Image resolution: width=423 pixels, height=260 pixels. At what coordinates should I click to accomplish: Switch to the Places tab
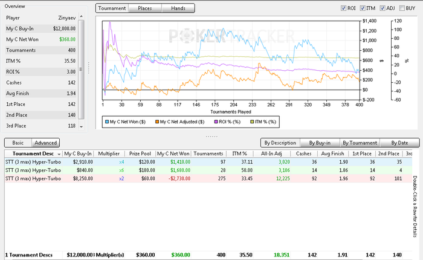[144, 8]
